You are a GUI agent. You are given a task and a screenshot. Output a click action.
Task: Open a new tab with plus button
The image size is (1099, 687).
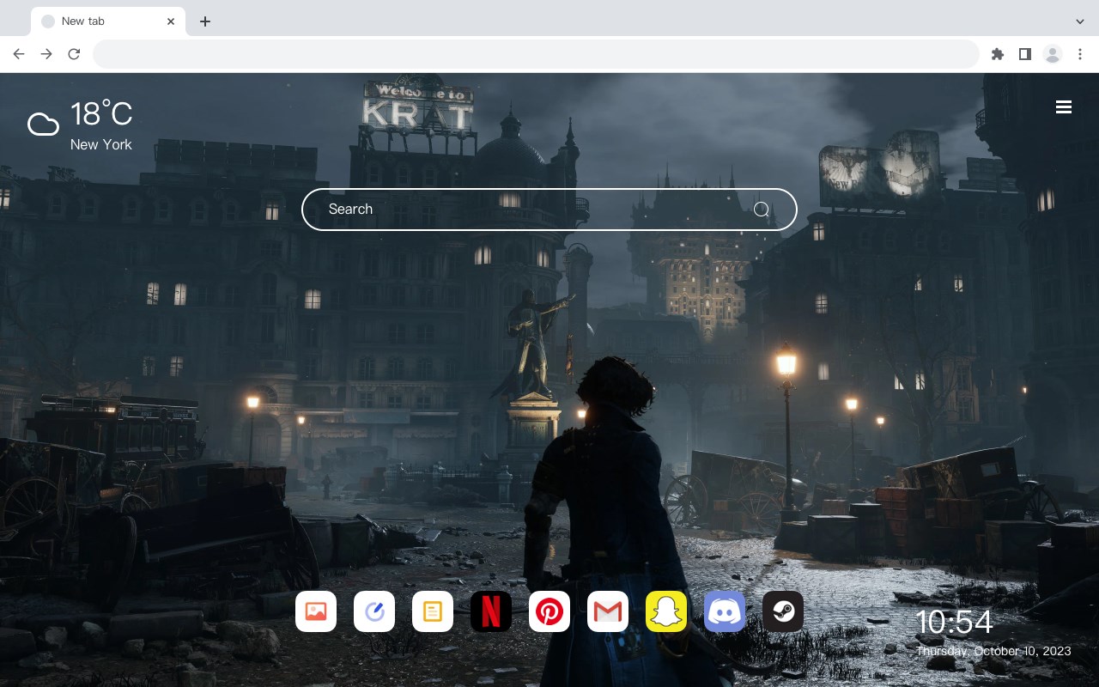[x=204, y=21]
